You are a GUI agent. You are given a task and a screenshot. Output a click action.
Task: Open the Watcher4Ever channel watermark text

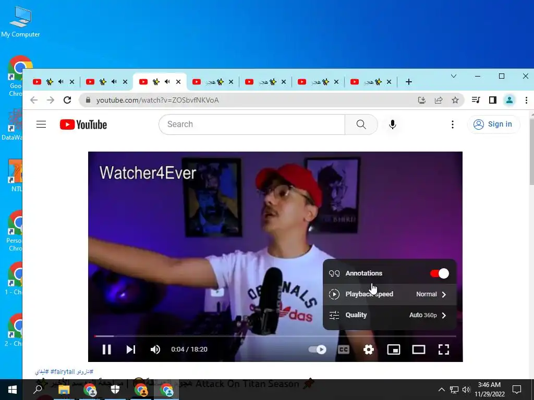[x=148, y=173]
